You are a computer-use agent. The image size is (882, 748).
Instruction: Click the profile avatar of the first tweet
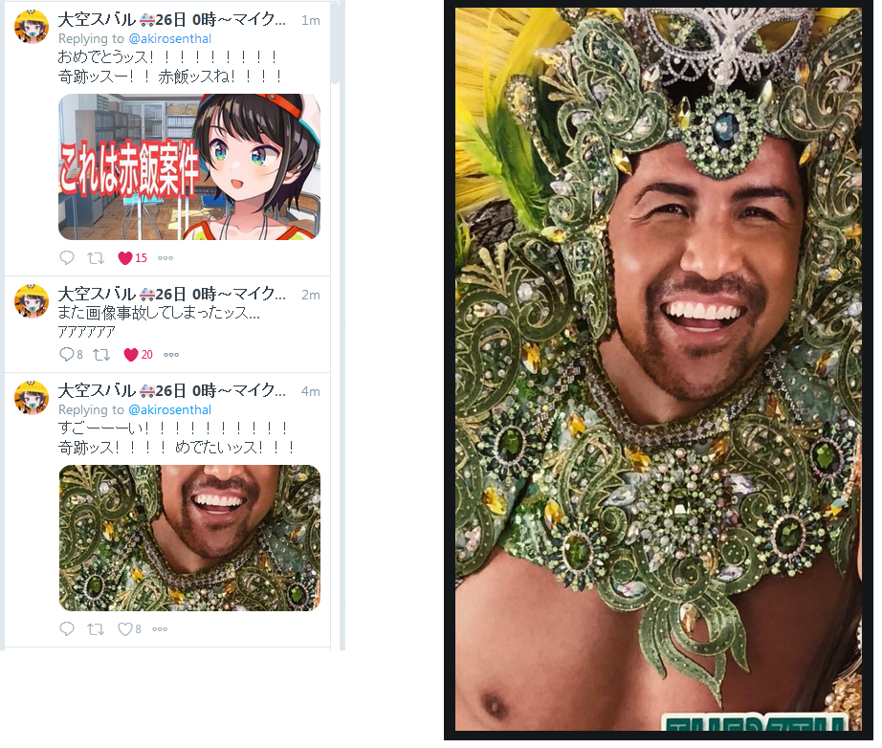32,26
